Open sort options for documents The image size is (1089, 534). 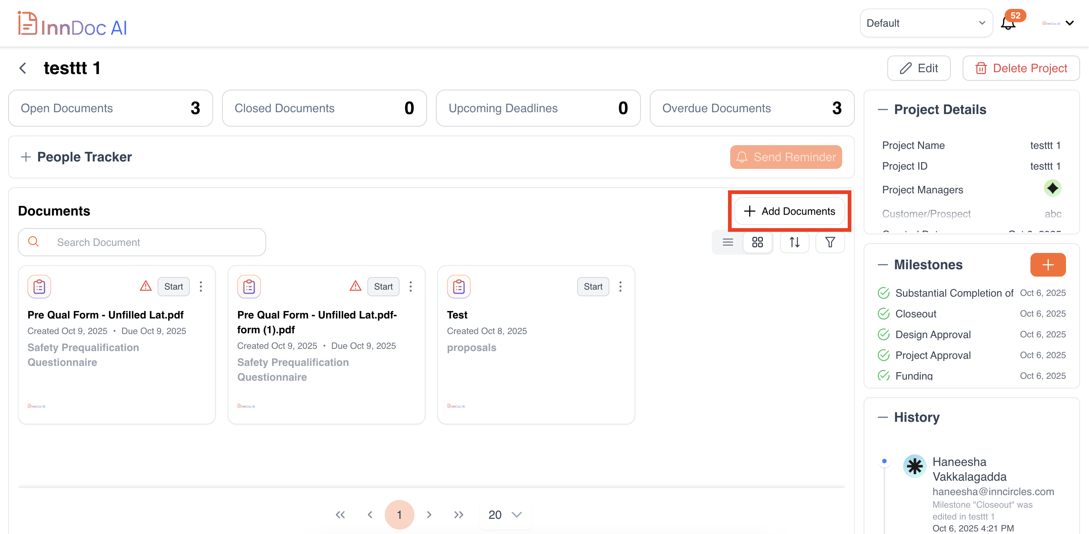[794, 242]
